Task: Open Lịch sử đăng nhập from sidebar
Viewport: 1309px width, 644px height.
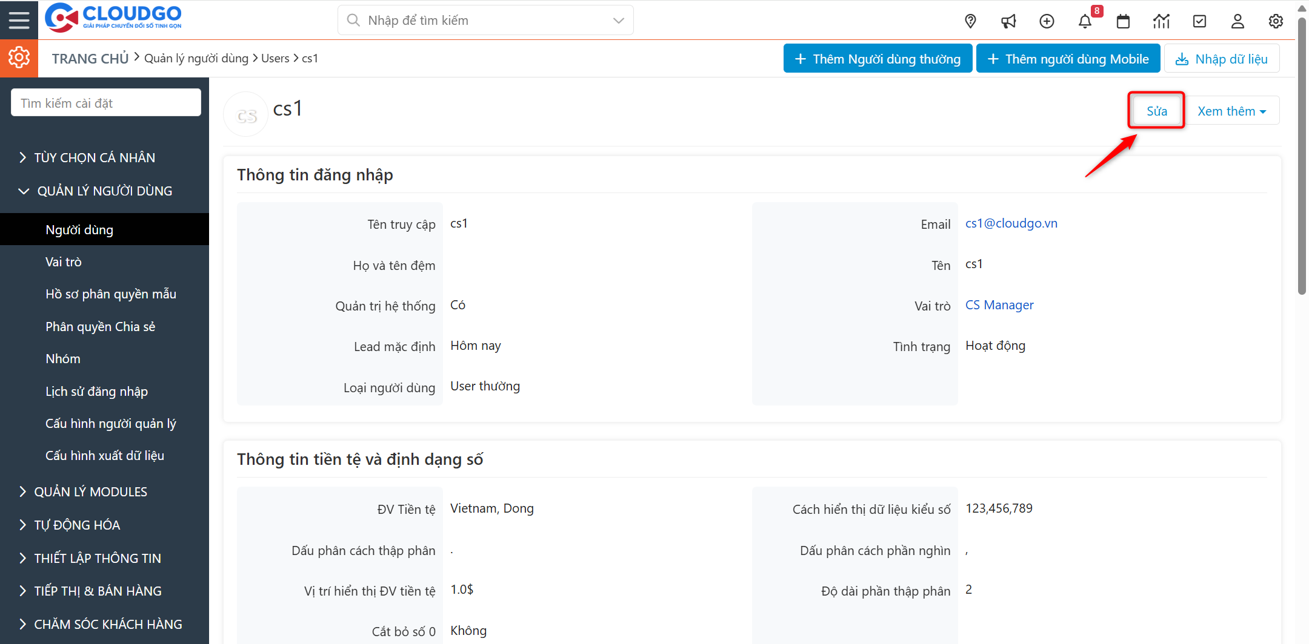Action: [x=96, y=390]
